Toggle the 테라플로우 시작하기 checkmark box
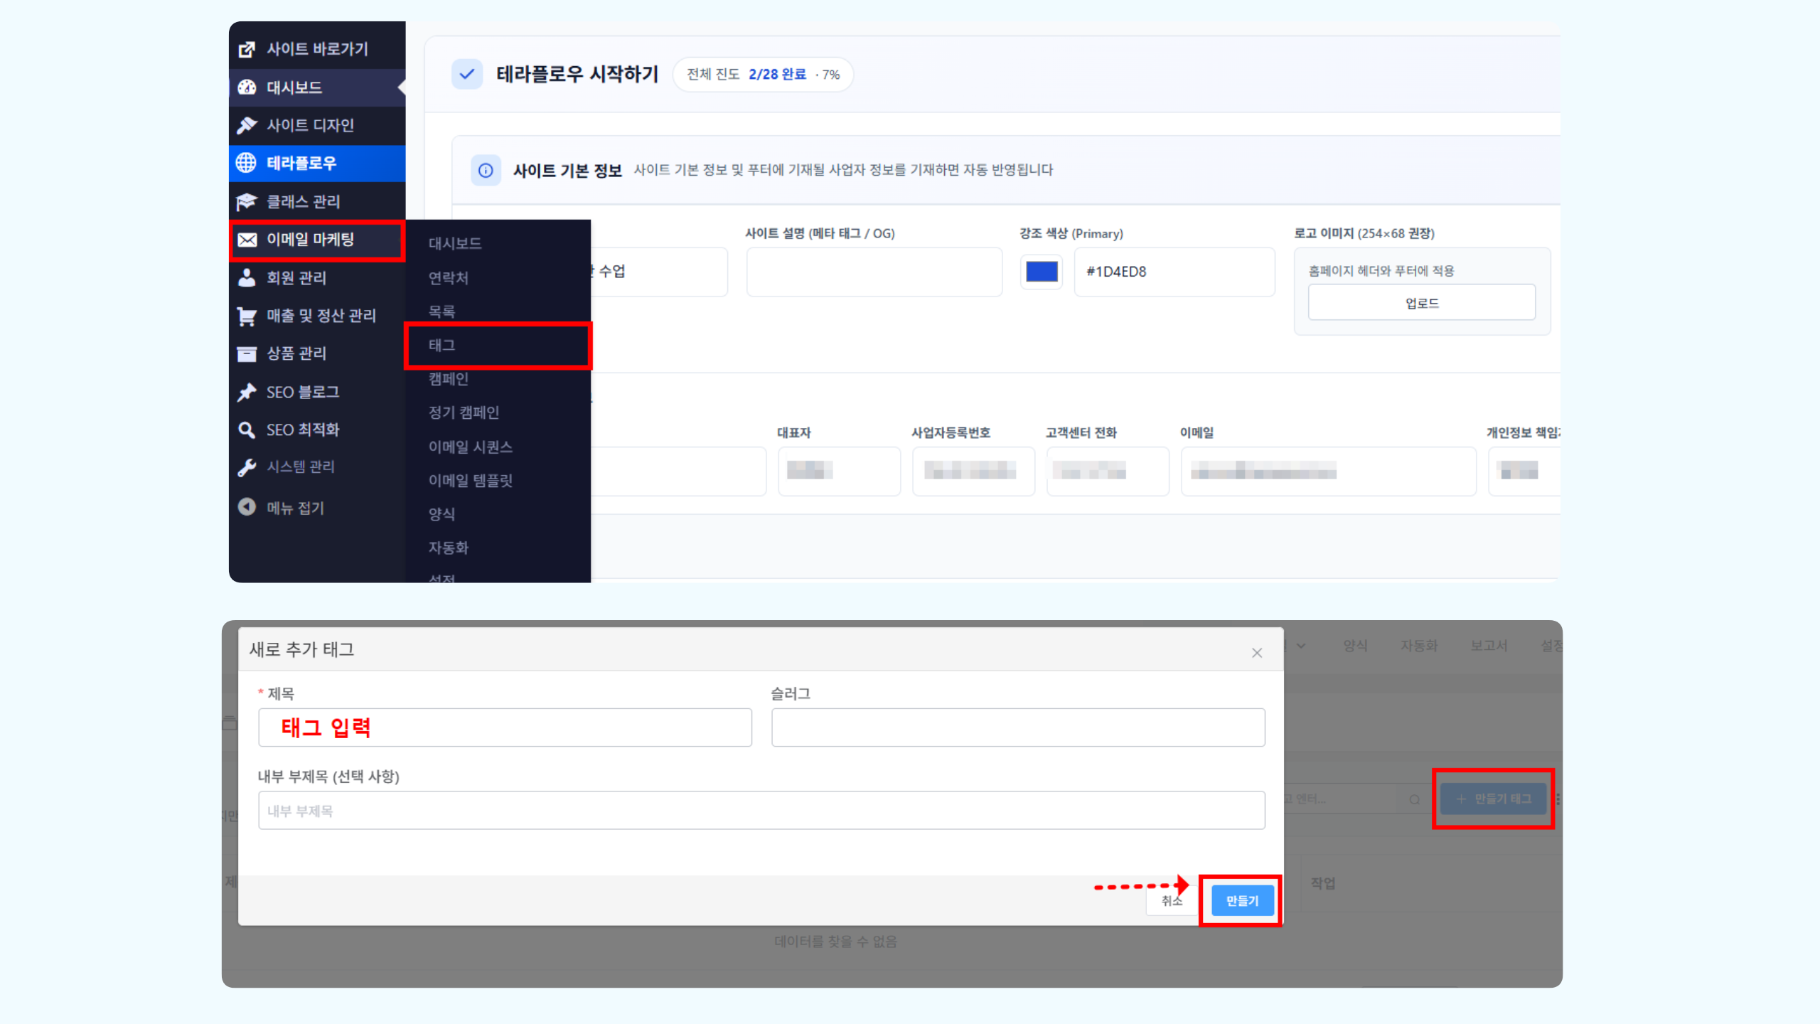 pyautogui.click(x=467, y=74)
